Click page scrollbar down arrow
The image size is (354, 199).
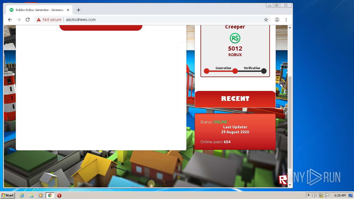tap(290, 185)
